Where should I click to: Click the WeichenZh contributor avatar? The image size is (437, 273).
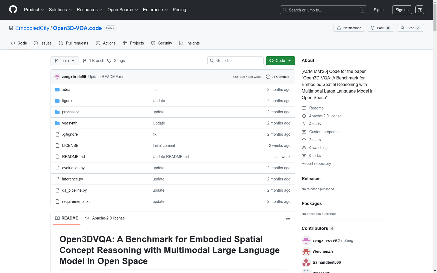tap(306, 251)
